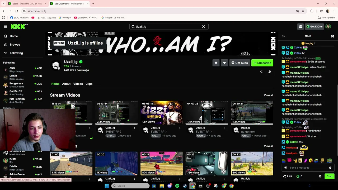
Task: Open Absi channel in Following list
Action: pos(22,69)
